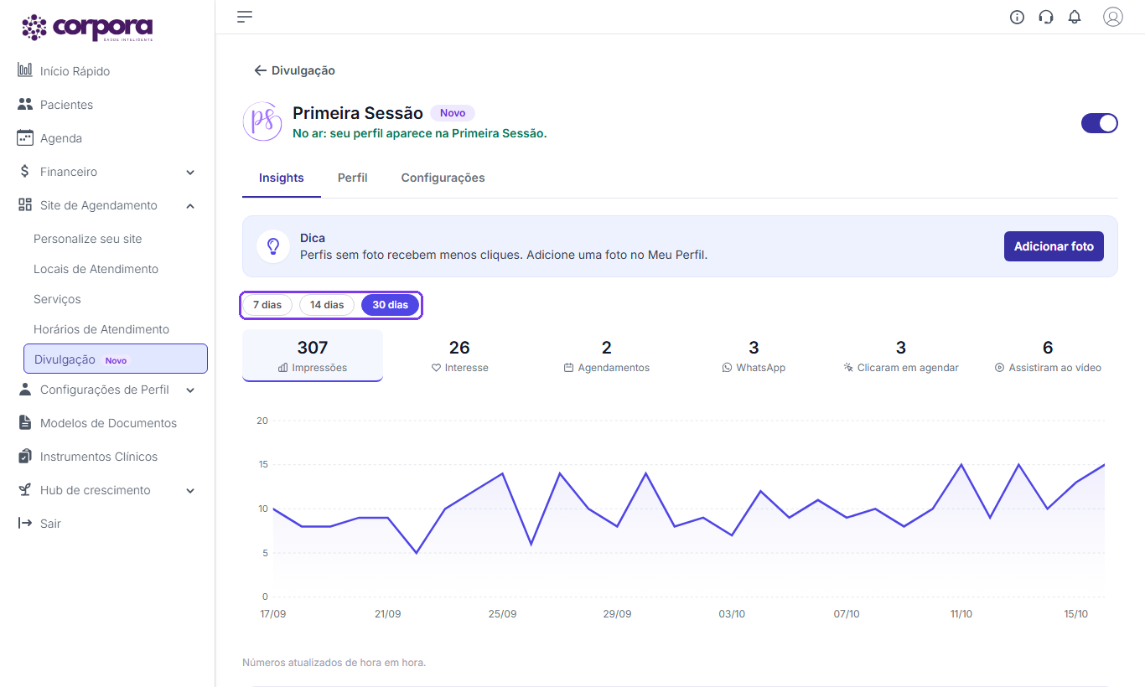
Task: Select the 30 dias period
Action: (391, 305)
